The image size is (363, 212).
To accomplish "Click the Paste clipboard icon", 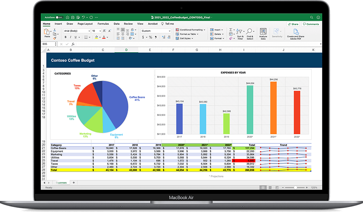I will [x=46, y=32].
